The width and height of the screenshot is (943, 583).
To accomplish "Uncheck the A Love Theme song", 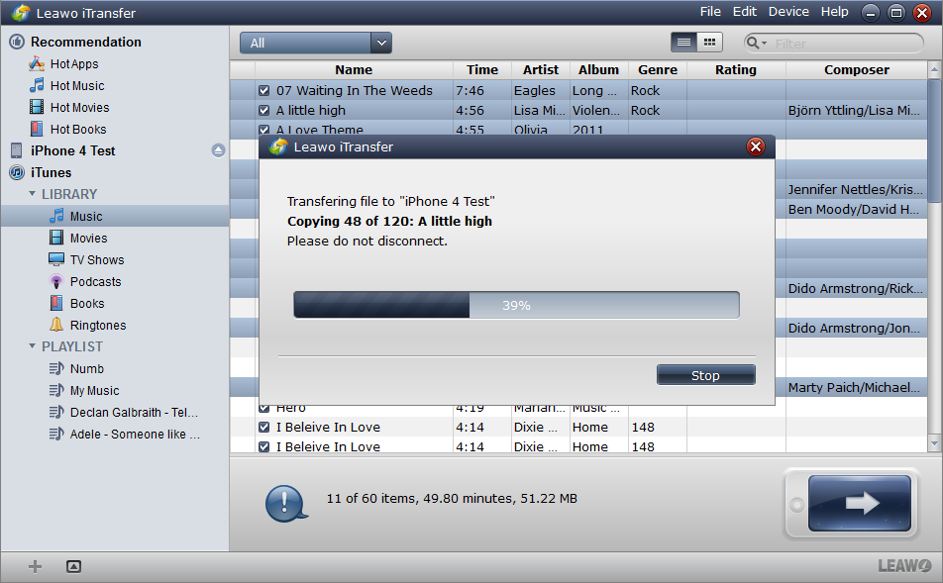I will click(264, 130).
